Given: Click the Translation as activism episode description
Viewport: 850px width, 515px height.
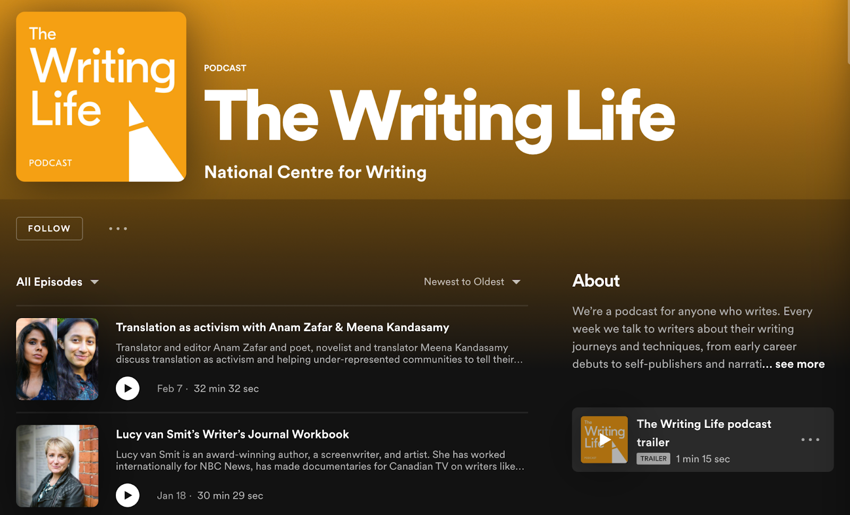Looking at the screenshot, I should pyautogui.click(x=320, y=354).
